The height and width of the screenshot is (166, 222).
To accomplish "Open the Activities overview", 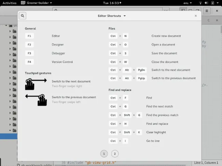I will (x=10, y=3).
